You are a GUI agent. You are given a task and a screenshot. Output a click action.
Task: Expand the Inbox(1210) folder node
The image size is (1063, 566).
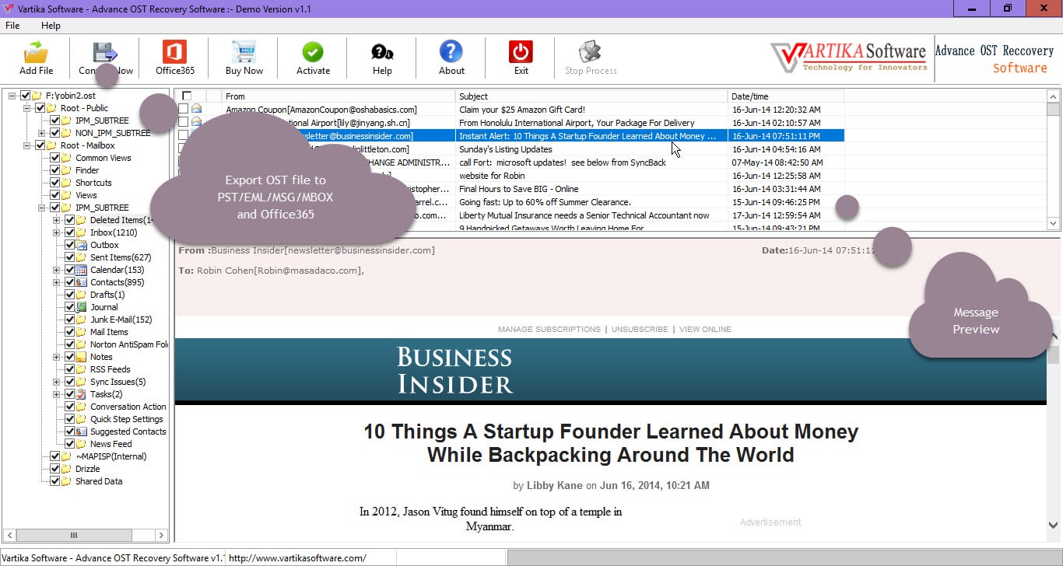point(57,232)
